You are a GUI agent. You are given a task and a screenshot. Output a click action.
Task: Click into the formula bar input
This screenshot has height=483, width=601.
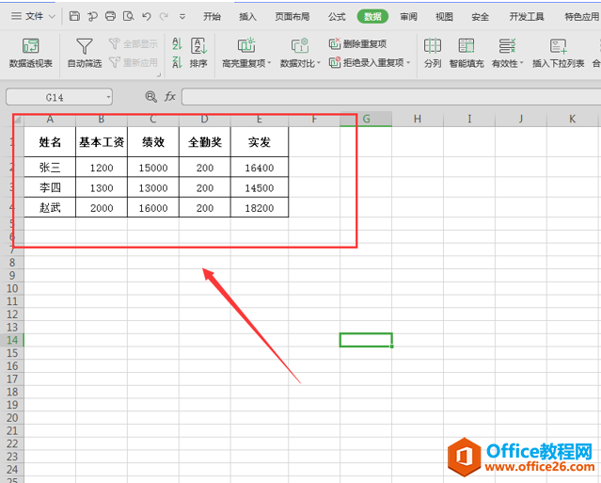pyautogui.click(x=391, y=97)
